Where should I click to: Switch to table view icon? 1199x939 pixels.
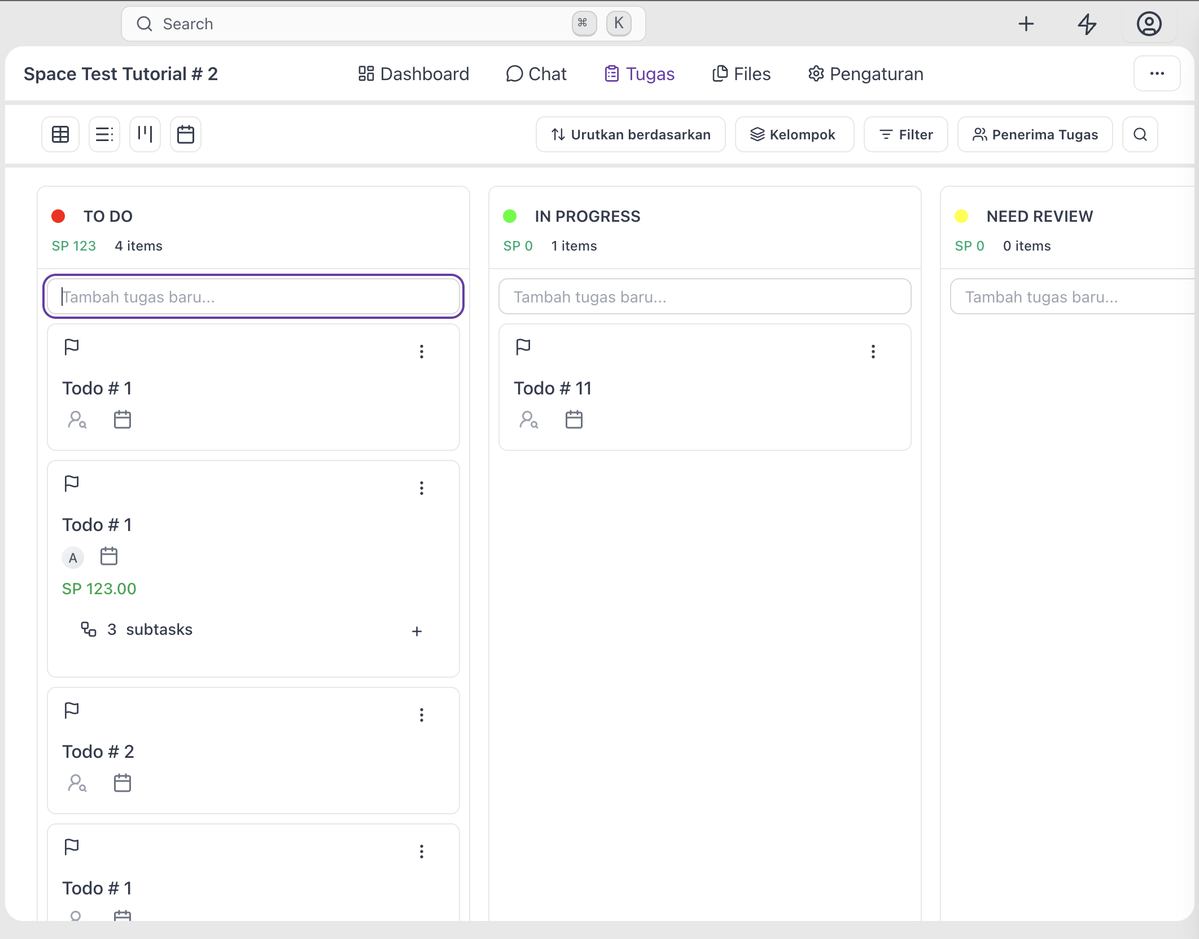[x=60, y=134]
